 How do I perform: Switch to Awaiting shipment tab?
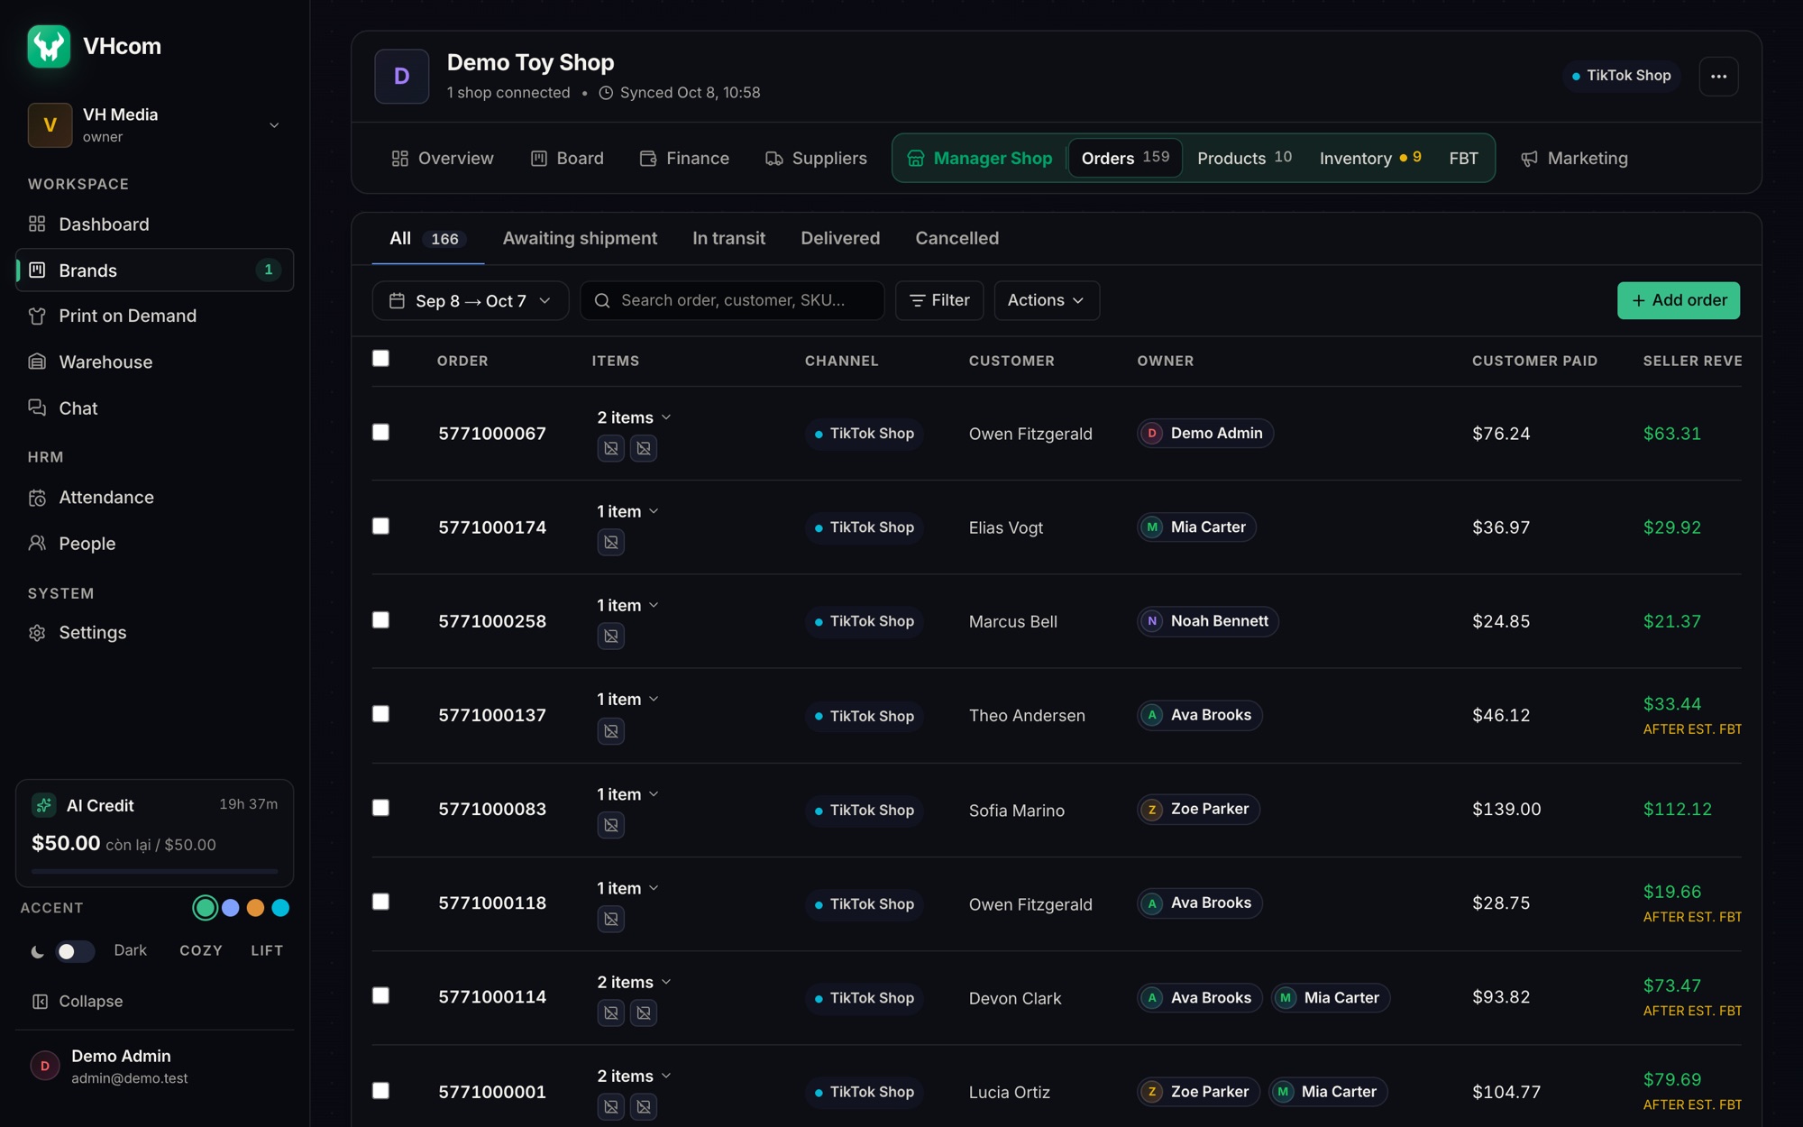pyautogui.click(x=580, y=238)
